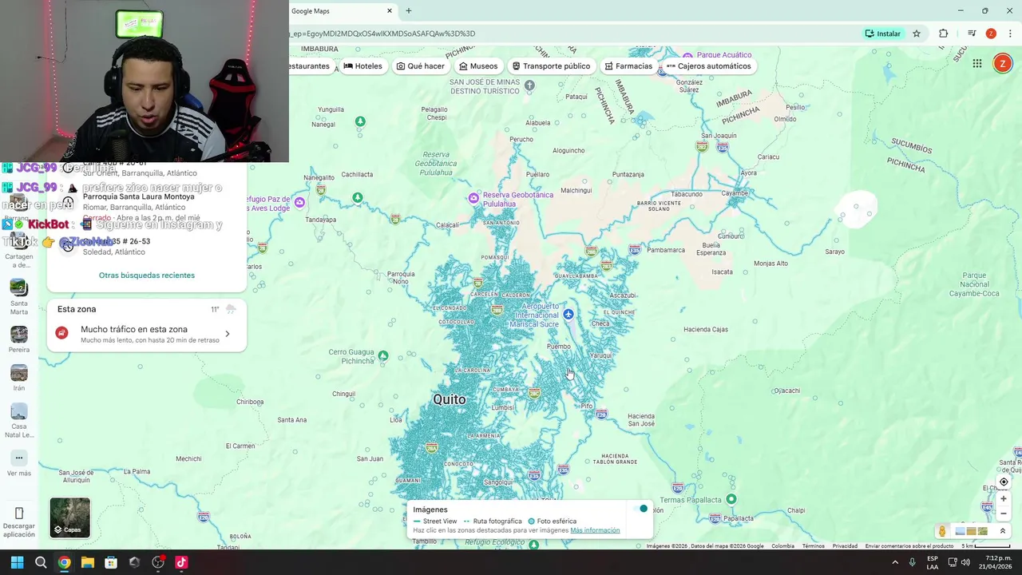This screenshot has height=575, width=1022.
Task: Select first map type thumbnail near Pegman
Action: [x=960, y=531]
